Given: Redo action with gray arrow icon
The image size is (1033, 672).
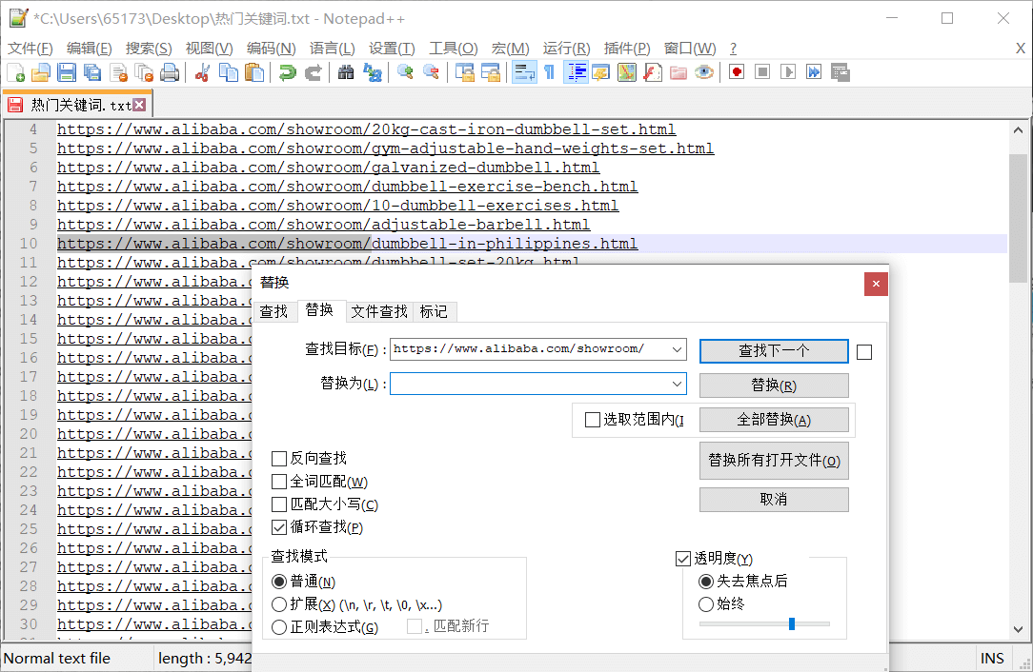Looking at the screenshot, I should tap(313, 72).
